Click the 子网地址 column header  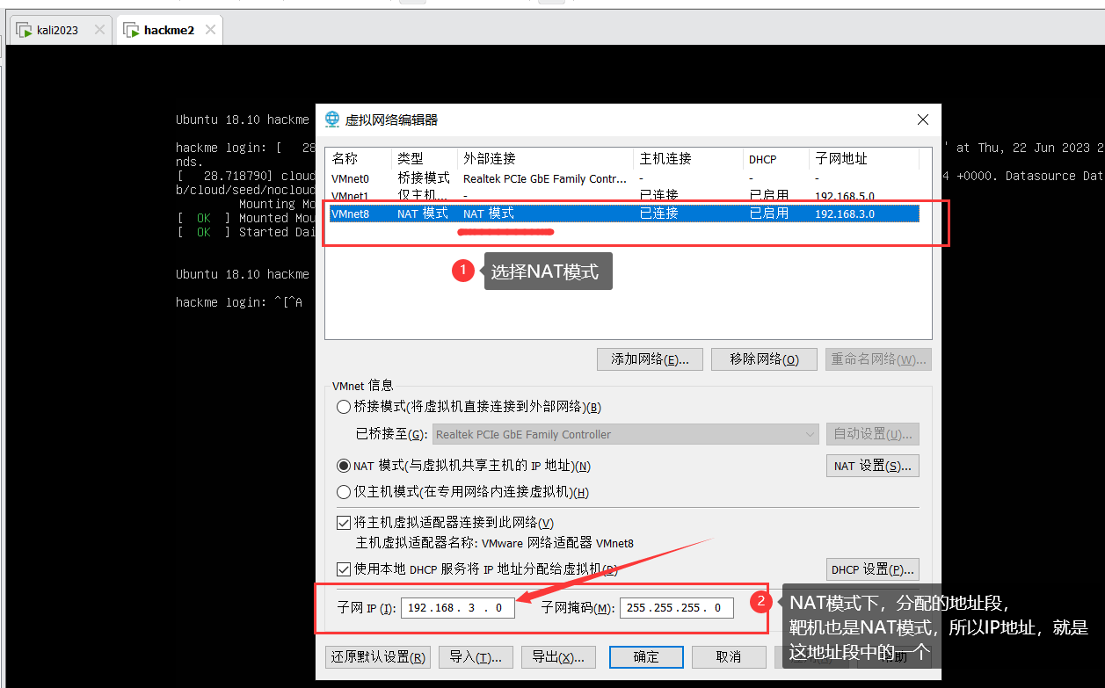pos(864,159)
